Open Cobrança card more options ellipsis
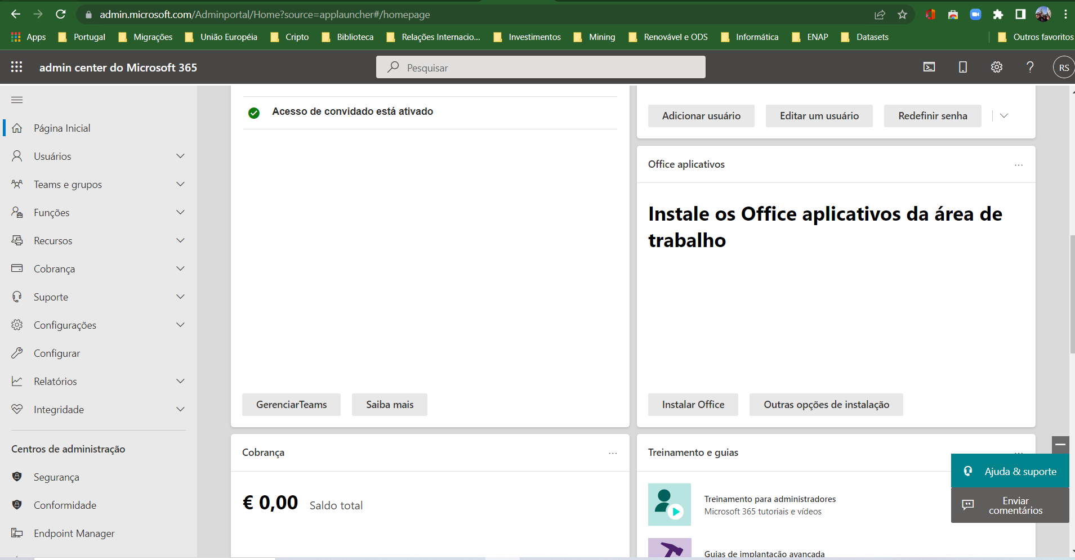The image size is (1075, 560). pyautogui.click(x=613, y=453)
